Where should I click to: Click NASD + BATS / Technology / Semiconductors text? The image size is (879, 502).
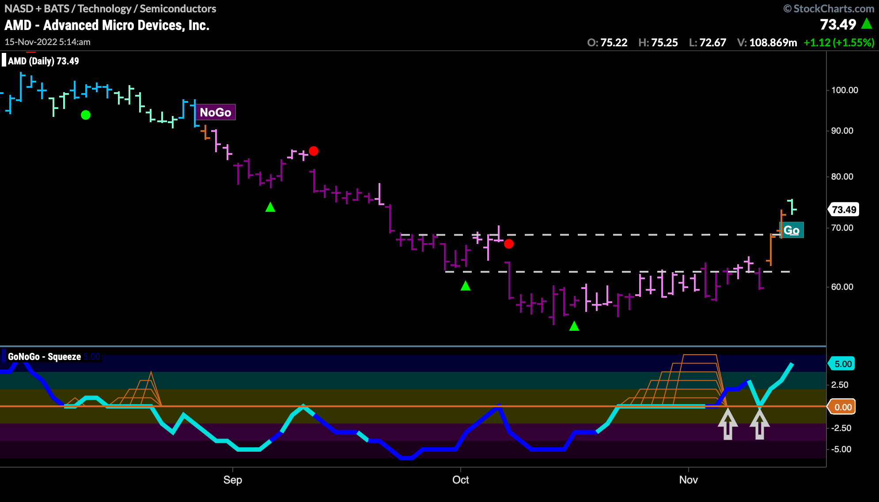[x=110, y=8]
